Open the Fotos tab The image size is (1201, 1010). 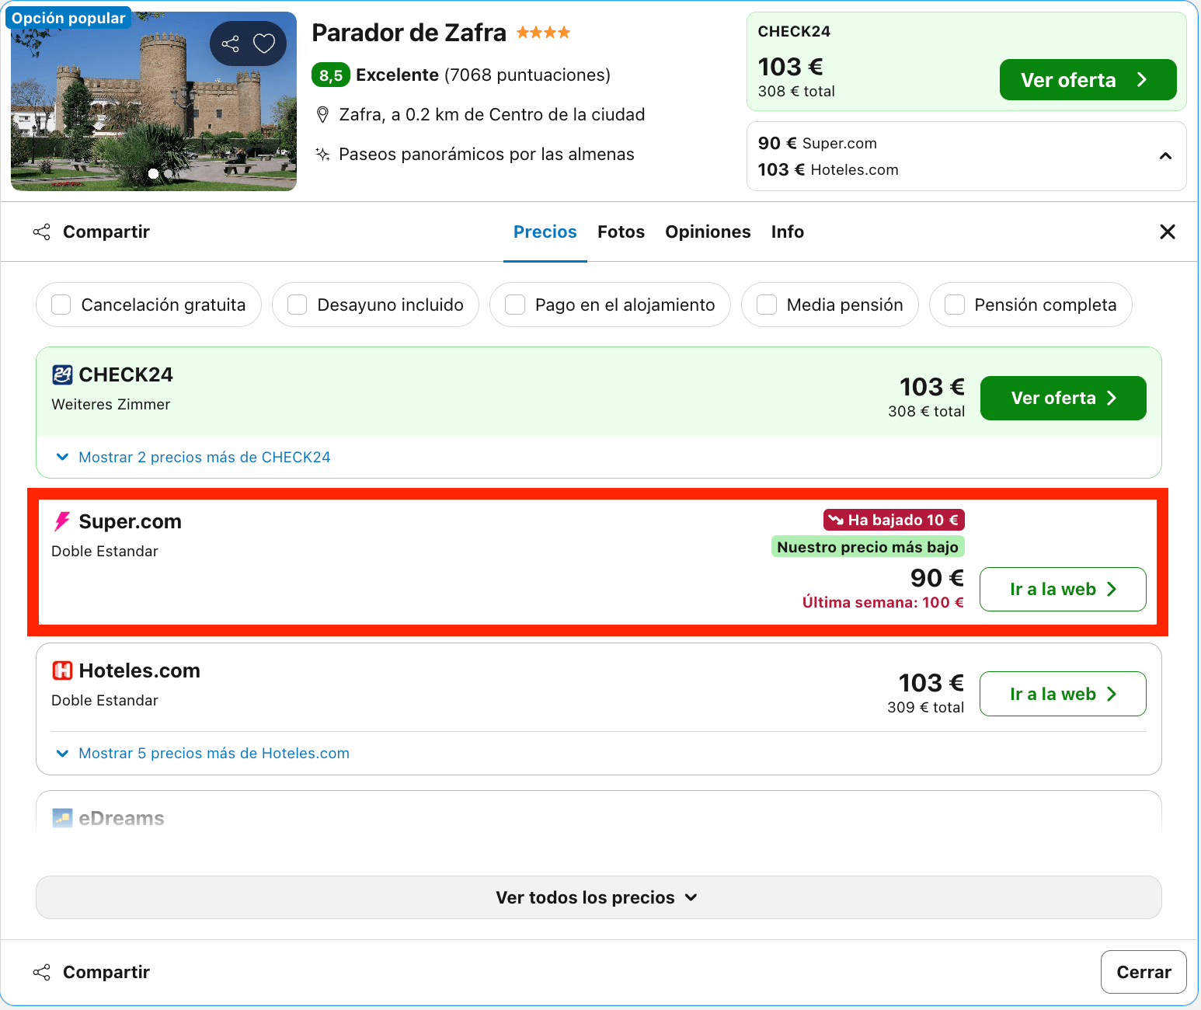click(x=621, y=232)
